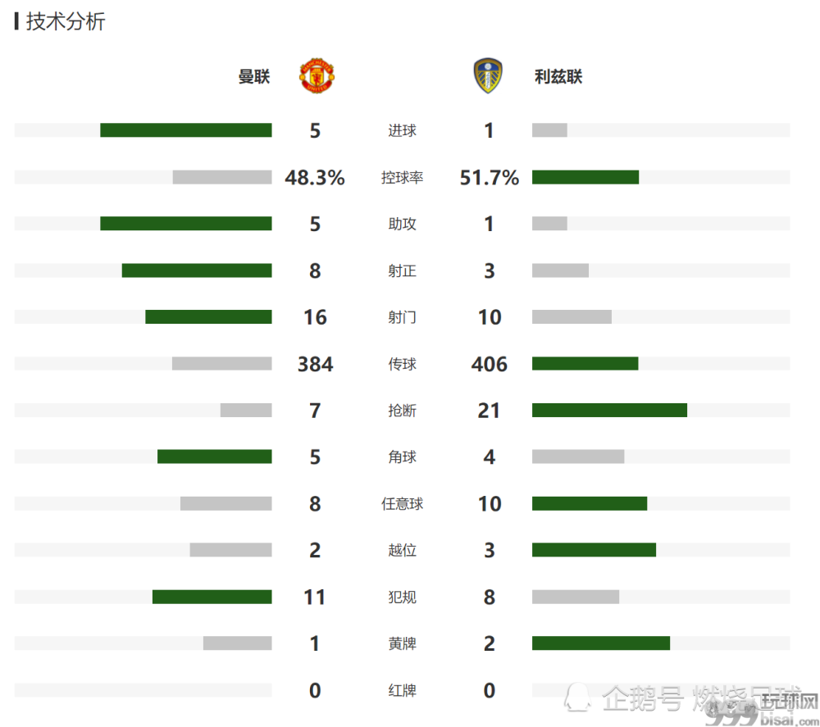Click Manchester United's 48.3% possession value
820x727 pixels.
[315, 178]
